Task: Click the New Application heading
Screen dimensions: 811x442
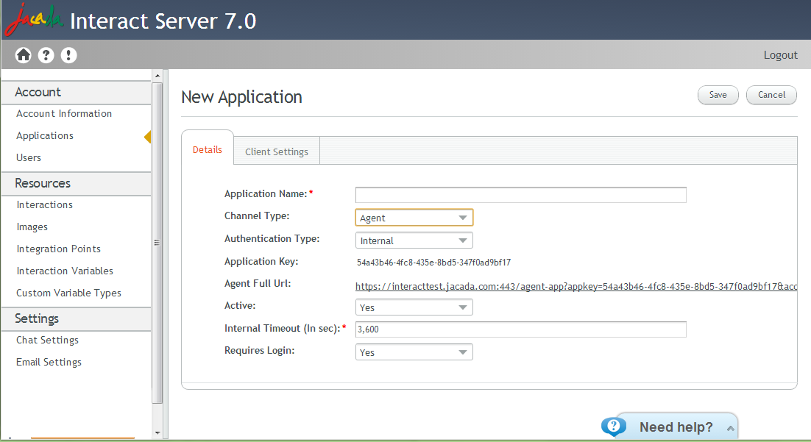Action: pyautogui.click(x=241, y=97)
